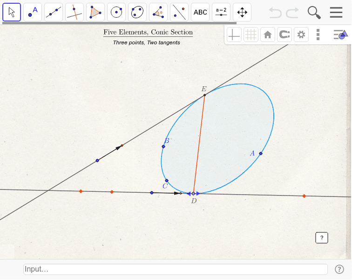Click the 'Five Elements, Conic Section' title
This screenshot has height=280, width=352.
[x=148, y=32]
